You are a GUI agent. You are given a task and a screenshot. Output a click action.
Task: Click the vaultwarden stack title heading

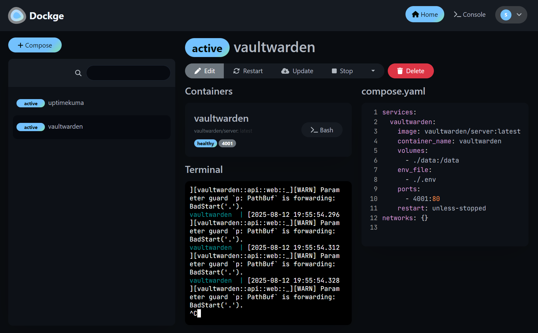(274, 48)
